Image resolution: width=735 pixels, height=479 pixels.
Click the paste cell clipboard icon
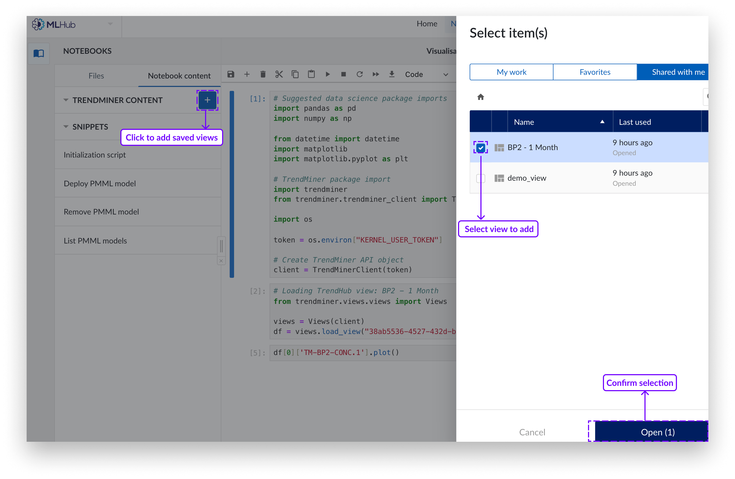pyautogui.click(x=311, y=75)
